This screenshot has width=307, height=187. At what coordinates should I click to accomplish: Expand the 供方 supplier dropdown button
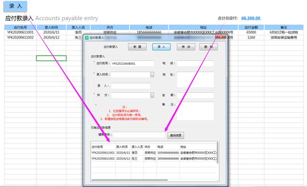tap(152, 95)
